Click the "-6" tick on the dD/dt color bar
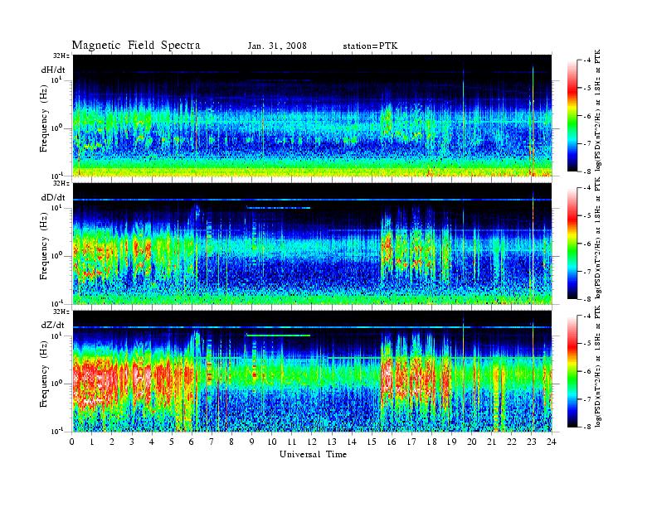 (x=587, y=244)
